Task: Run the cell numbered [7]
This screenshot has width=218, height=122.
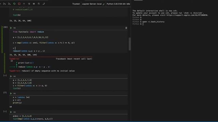Action: tap(11, 94)
